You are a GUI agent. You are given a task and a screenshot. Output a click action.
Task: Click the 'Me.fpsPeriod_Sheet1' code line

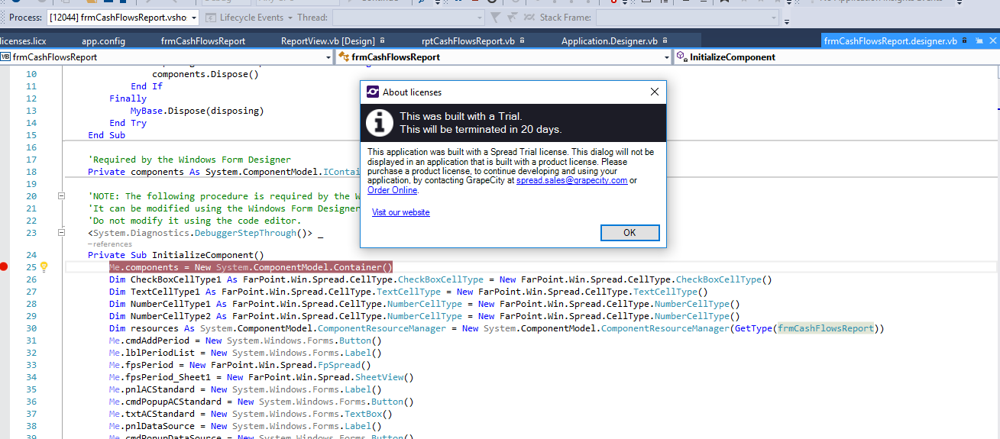click(x=261, y=377)
